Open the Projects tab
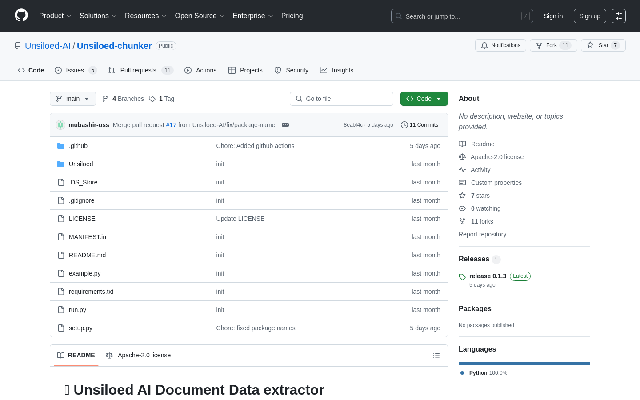Image resolution: width=640 pixels, height=400 pixels. [245, 70]
